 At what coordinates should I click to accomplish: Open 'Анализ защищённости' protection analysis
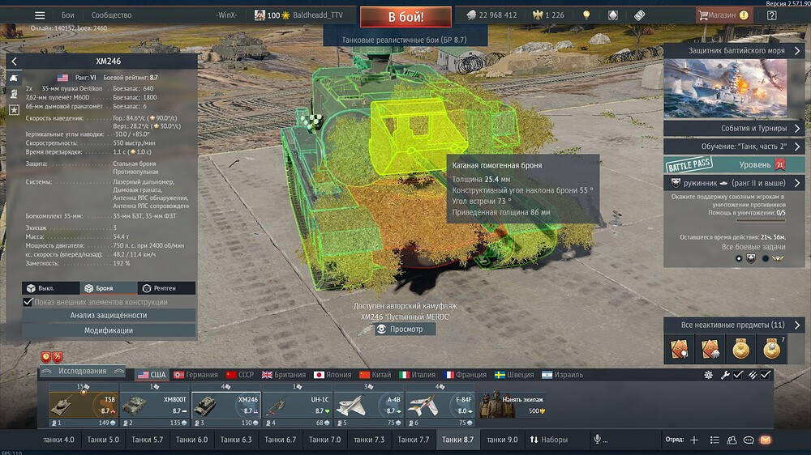tap(109, 315)
